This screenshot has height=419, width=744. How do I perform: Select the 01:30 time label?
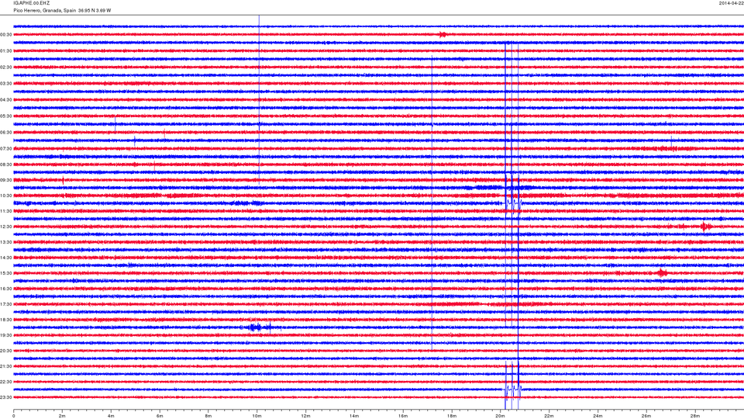point(6,51)
